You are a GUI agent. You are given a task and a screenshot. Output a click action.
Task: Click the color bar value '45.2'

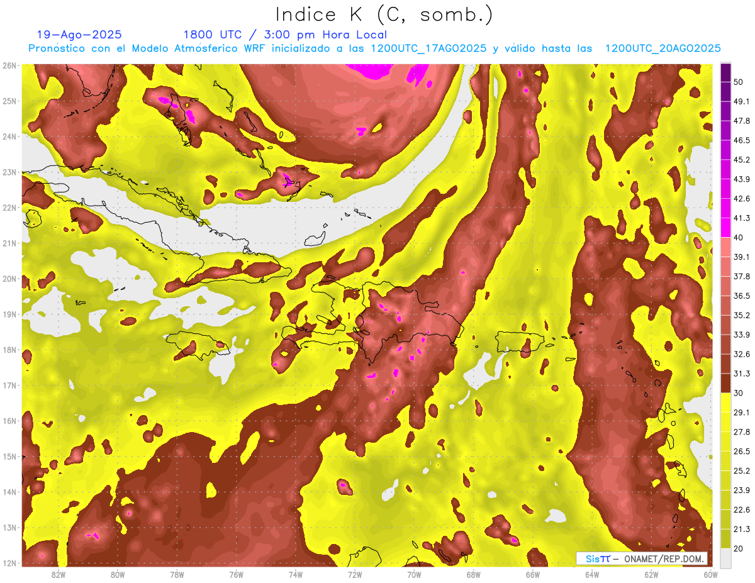[742, 160]
